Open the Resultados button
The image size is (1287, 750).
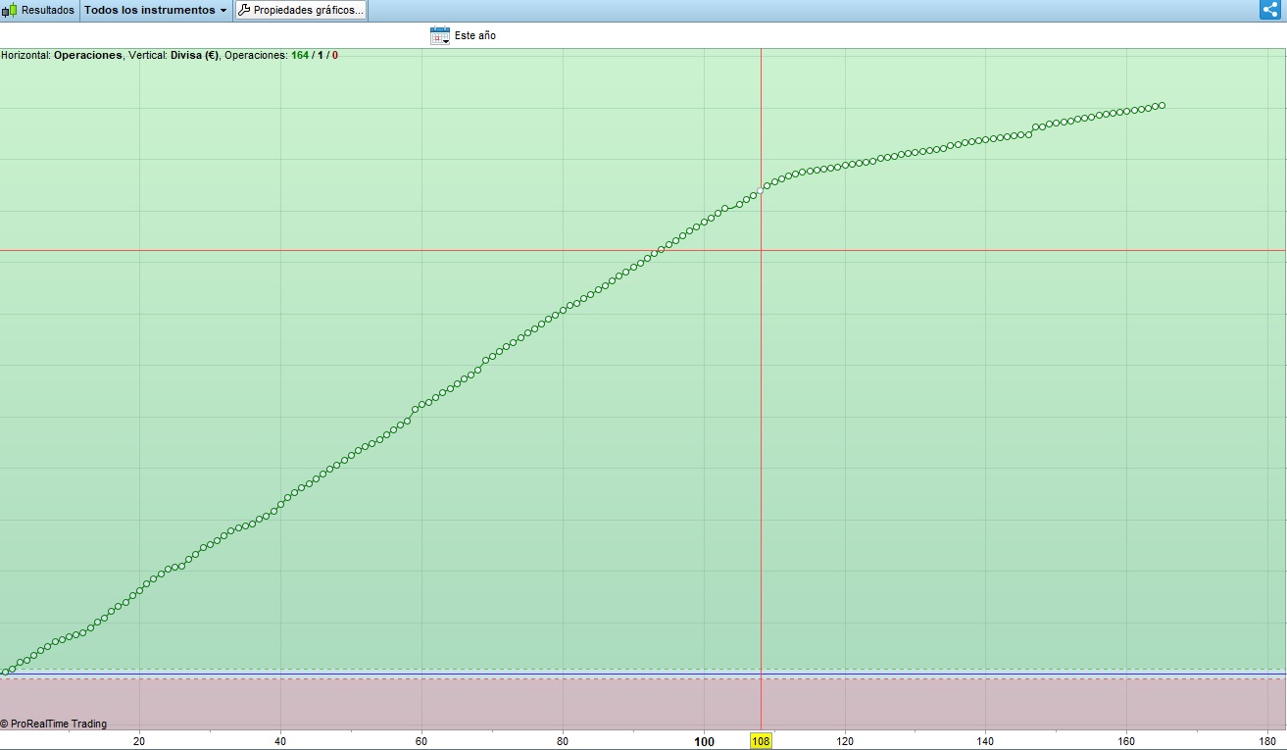click(x=38, y=10)
